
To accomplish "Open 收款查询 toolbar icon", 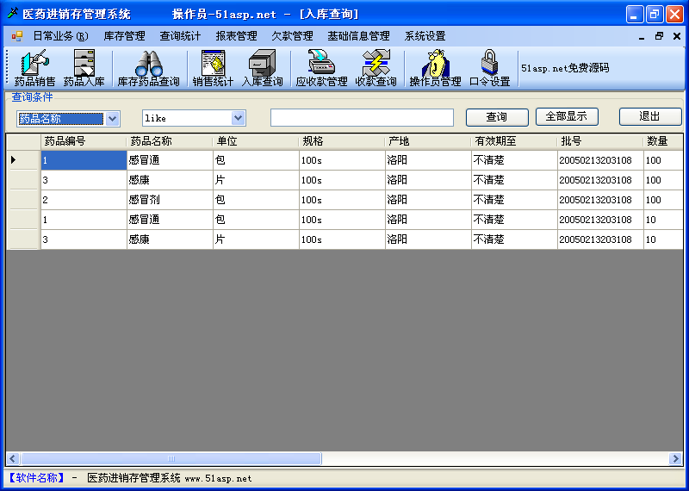I will pyautogui.click(x=376, y=68).
